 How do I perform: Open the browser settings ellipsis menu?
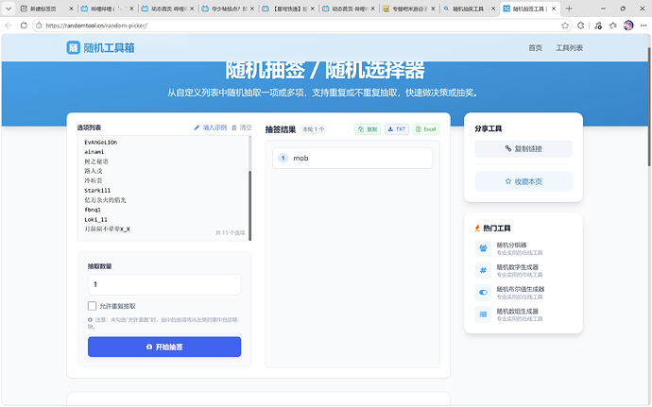(643, 25)
